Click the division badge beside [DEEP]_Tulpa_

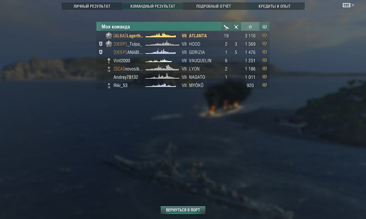tap(100, 44)
